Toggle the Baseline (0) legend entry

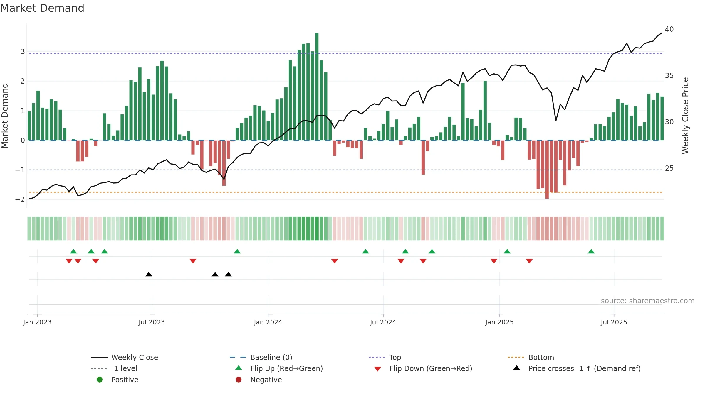(261, 357)
